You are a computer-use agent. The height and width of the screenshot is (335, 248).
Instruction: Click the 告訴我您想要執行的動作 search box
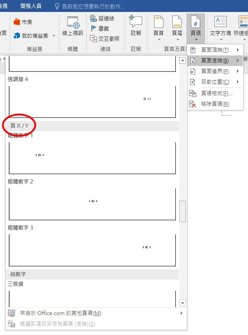(x=93, y=6)
